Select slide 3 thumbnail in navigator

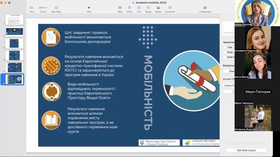coord(14,44)
